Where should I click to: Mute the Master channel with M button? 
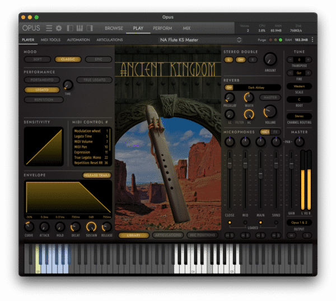tap(291, 236)
